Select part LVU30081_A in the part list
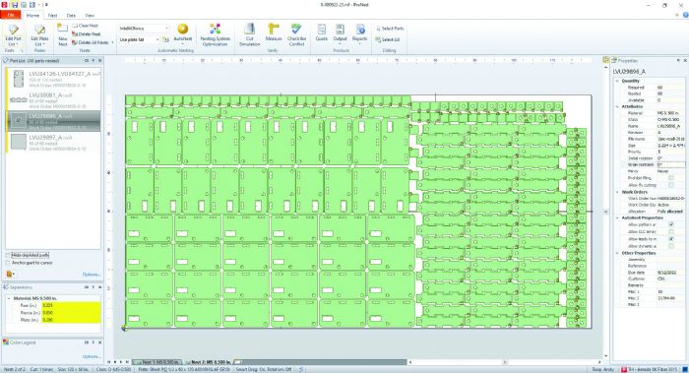 coord(53,100)
